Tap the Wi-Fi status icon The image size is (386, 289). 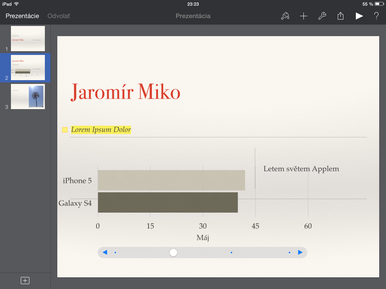tap(17, 4)
